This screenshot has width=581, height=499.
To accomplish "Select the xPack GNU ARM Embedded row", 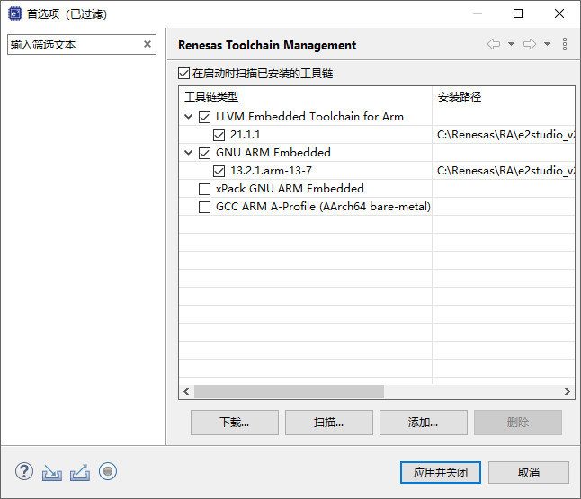I will (290, 189).
